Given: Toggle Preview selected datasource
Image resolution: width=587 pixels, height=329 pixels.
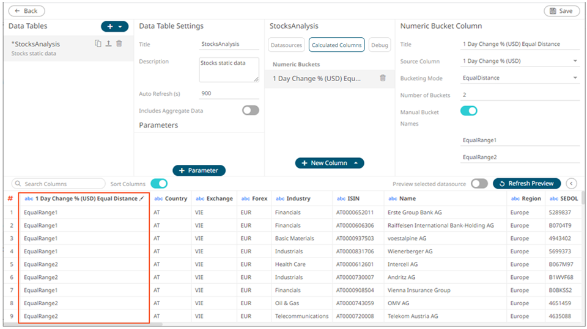Looking at the screenshot, I should [479, 184].
